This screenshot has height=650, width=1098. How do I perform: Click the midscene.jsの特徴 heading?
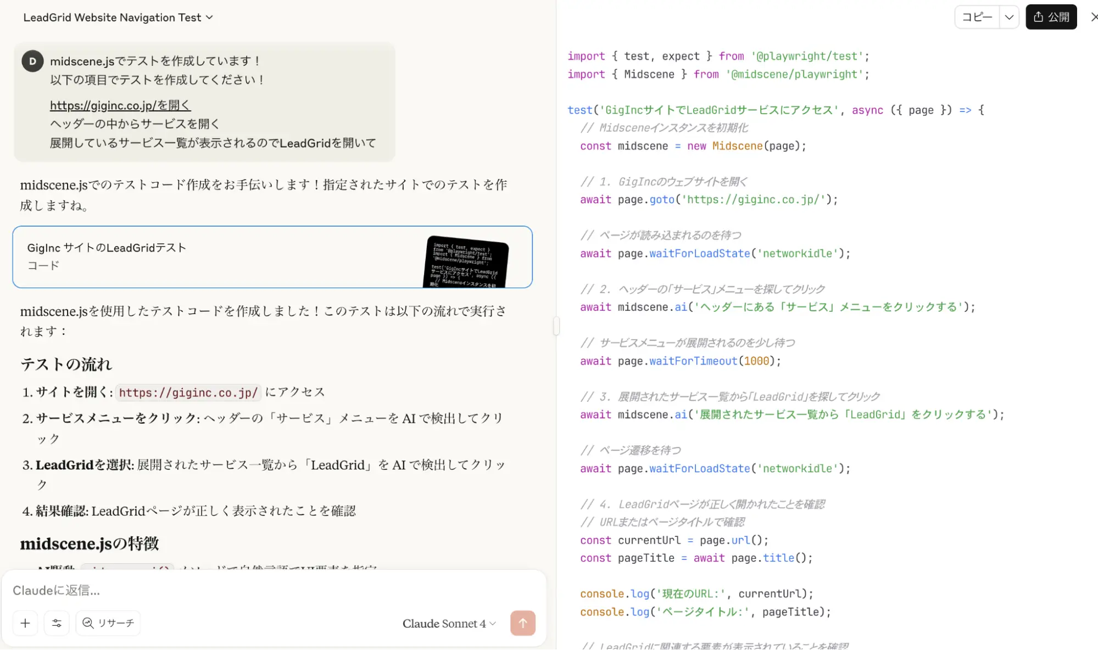coord(90,543)
